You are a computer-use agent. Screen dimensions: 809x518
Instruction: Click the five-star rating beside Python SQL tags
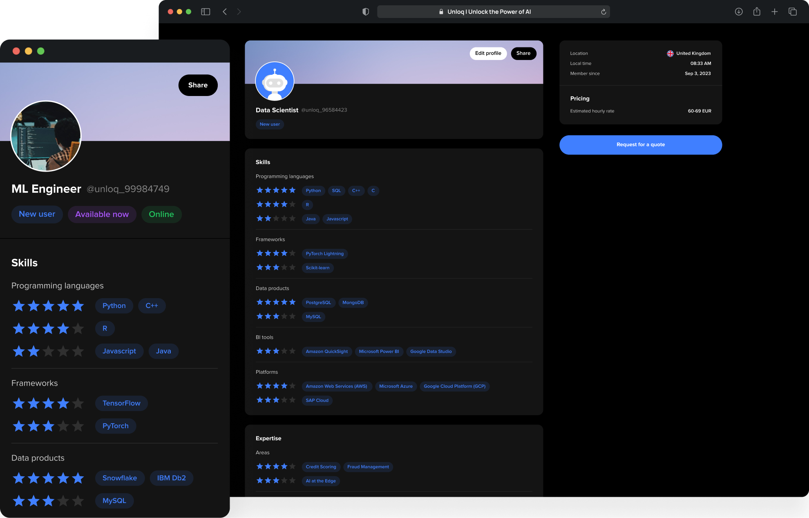pyautogui.click(x=276, y=190)
